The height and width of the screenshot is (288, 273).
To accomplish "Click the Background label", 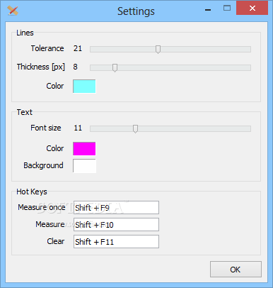I will click(43, 165).
